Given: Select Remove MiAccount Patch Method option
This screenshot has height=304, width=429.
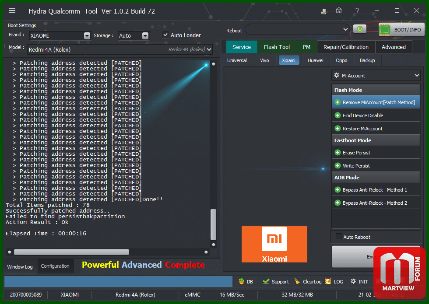Looking at the screenshot, I should [x=376, y=102].
